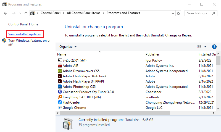Click the Adobe Flash Player 34 PPAPI icon
This screenshot has width=221, height=132.
click(x=60, y=81)
